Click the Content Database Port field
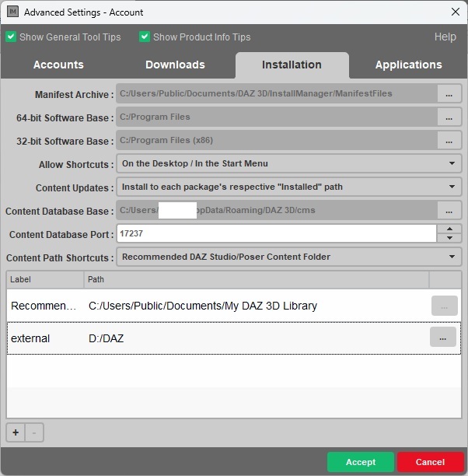Screen dimensions: 468x476 tap(277, 233)
